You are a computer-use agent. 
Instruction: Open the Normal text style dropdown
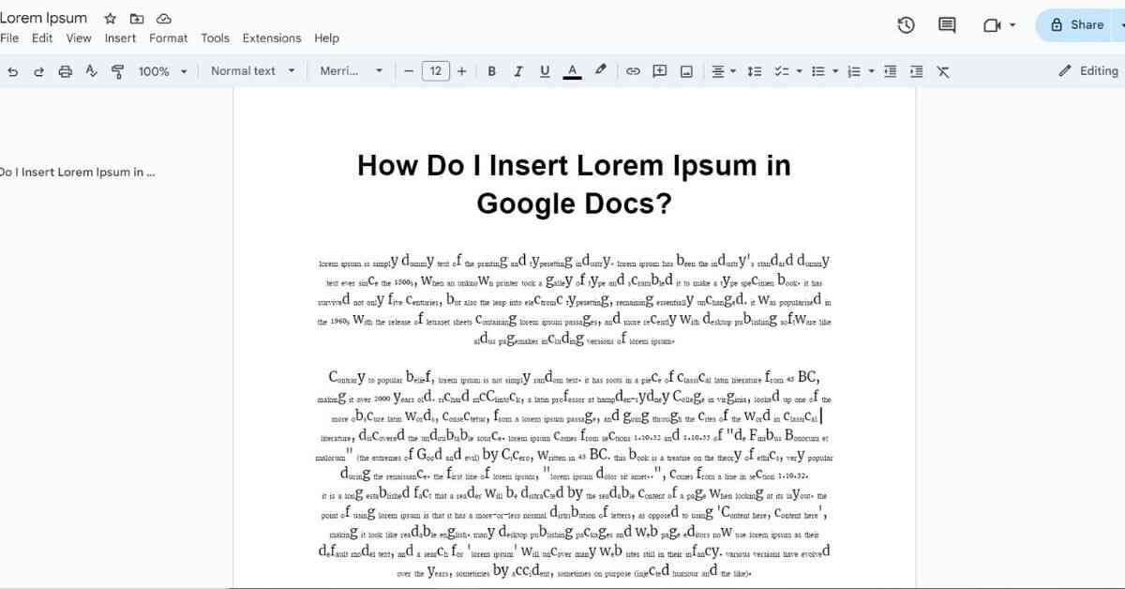pos(252,71)
